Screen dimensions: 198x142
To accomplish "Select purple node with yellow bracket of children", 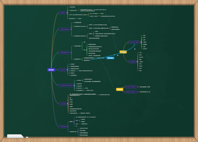I will (134, 42).
